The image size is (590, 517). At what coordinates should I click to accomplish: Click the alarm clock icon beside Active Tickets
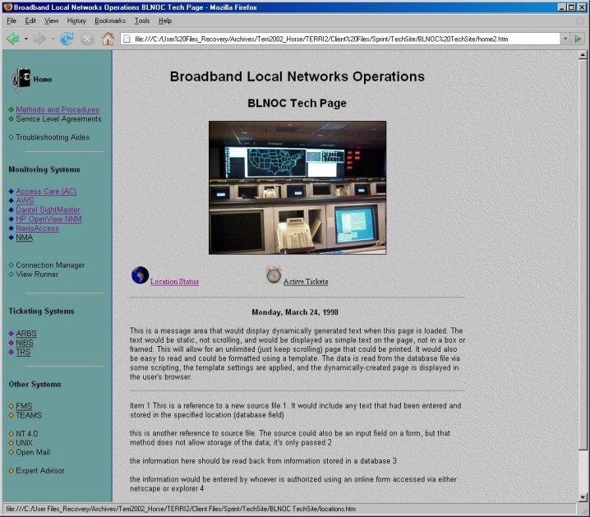click(x=274, y=275)
